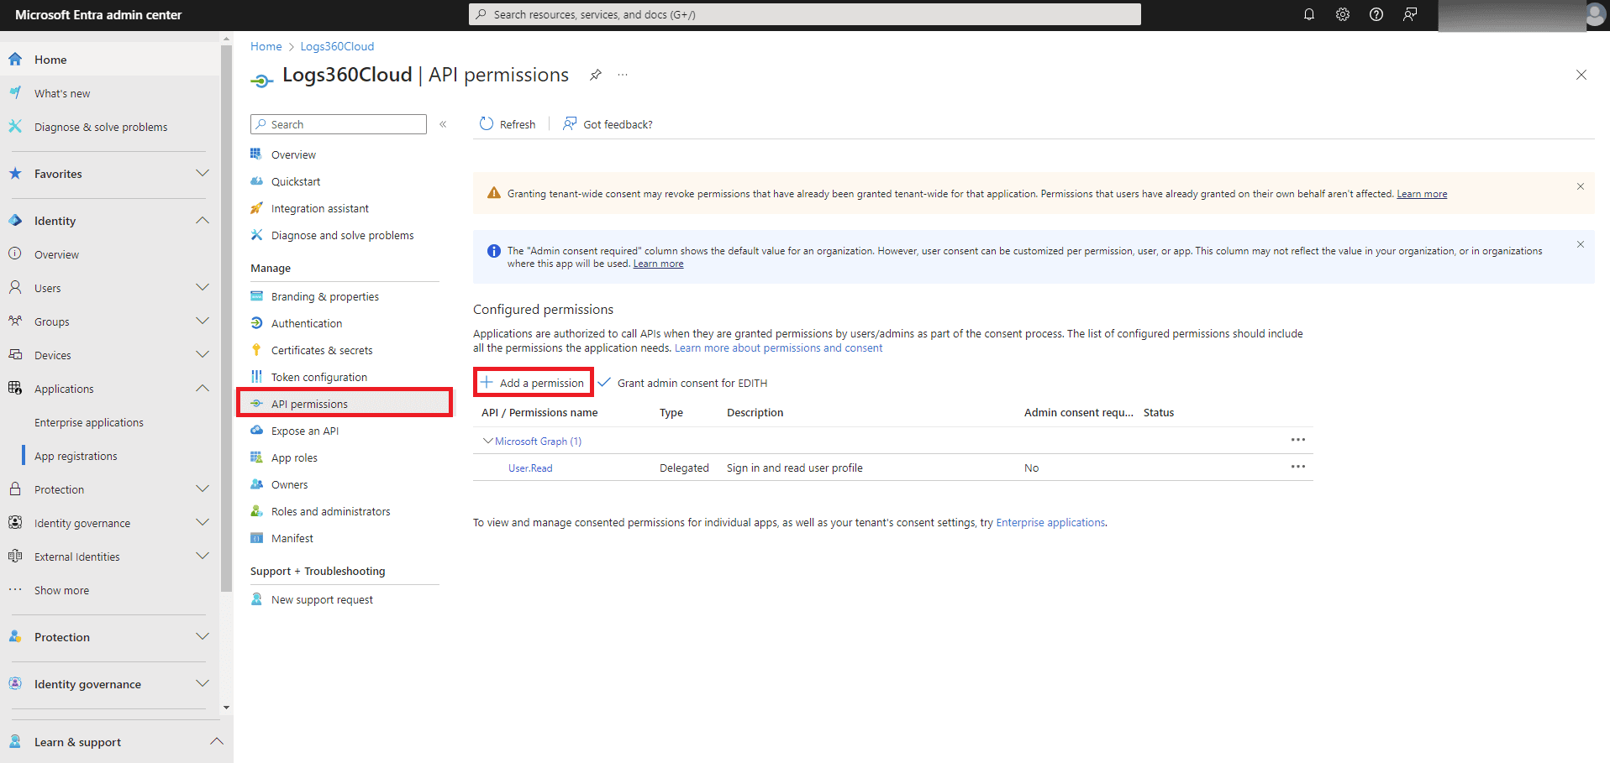Go to Branding & properties
This screenshot has height=763, width=1610.
pos(324,295)
